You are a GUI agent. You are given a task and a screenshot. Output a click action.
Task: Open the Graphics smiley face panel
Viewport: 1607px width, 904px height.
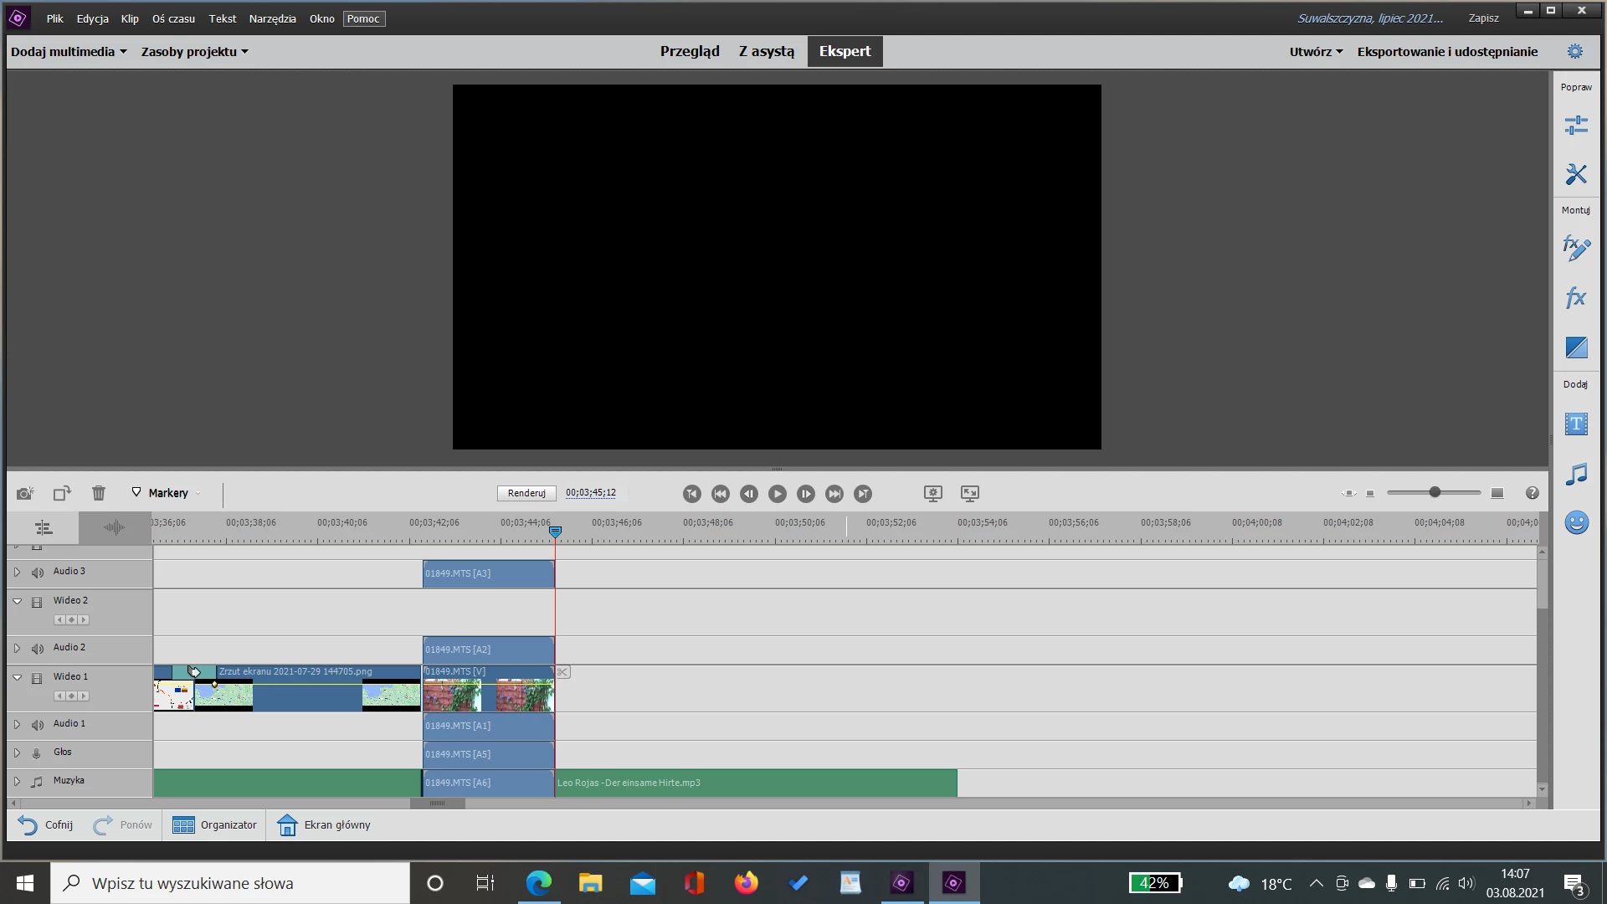[x=1576, y=523]
